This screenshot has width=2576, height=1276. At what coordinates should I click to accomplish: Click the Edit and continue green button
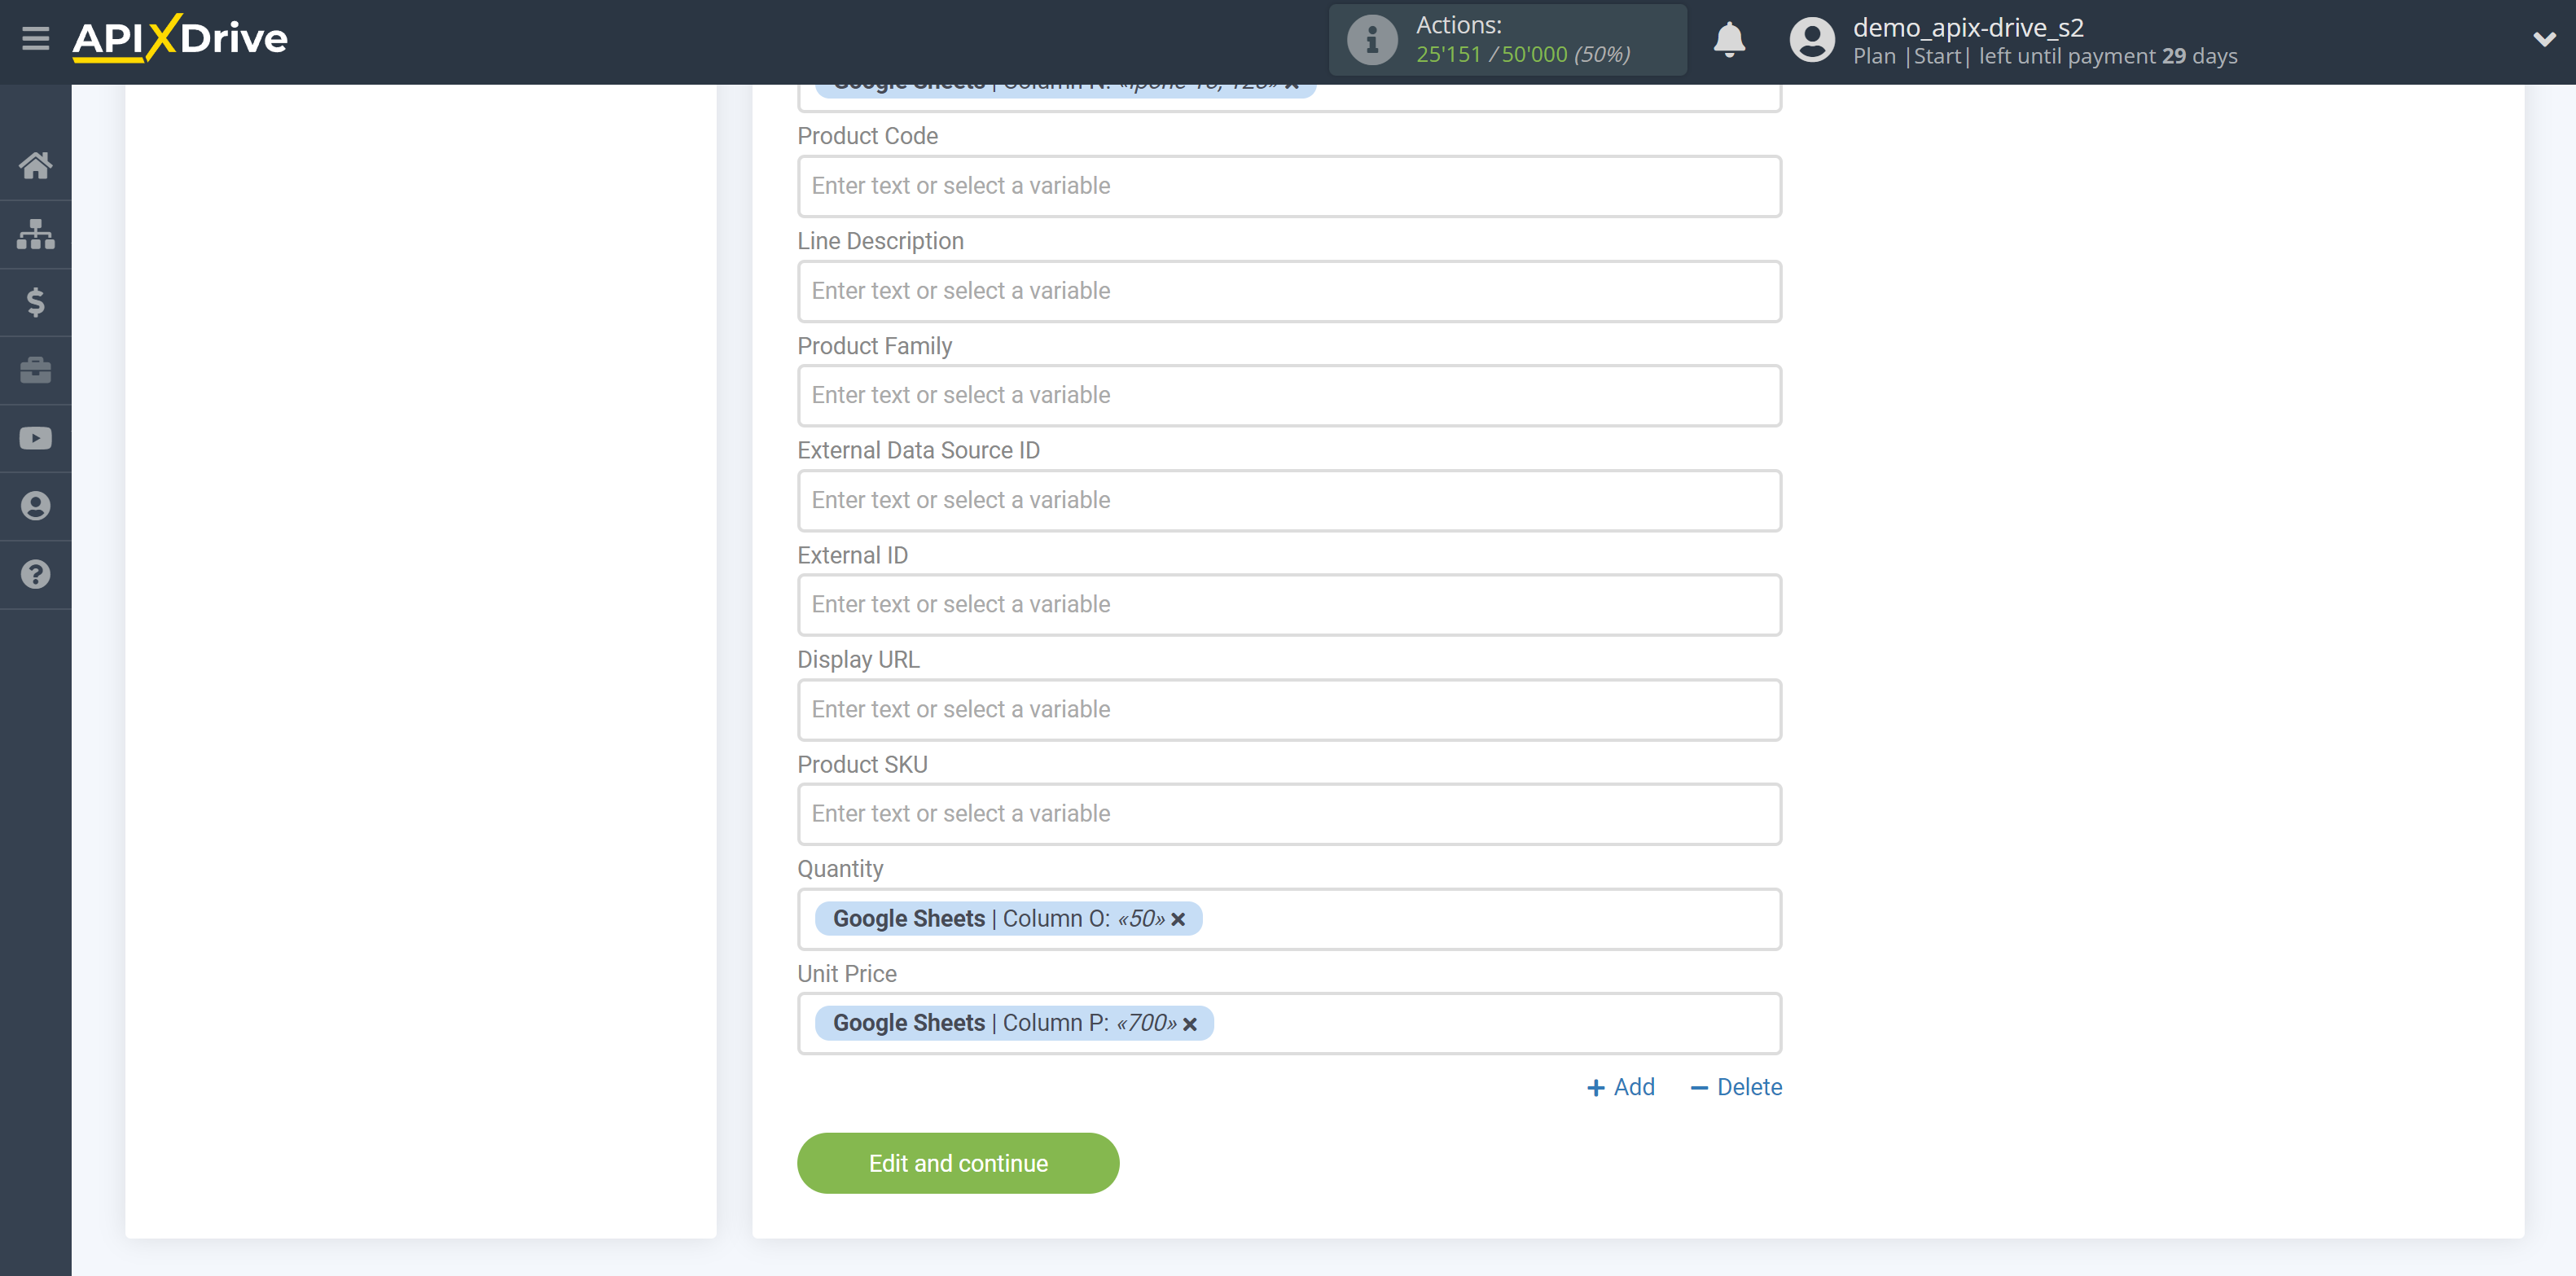pyautogui.click(x=958, y=1163)
